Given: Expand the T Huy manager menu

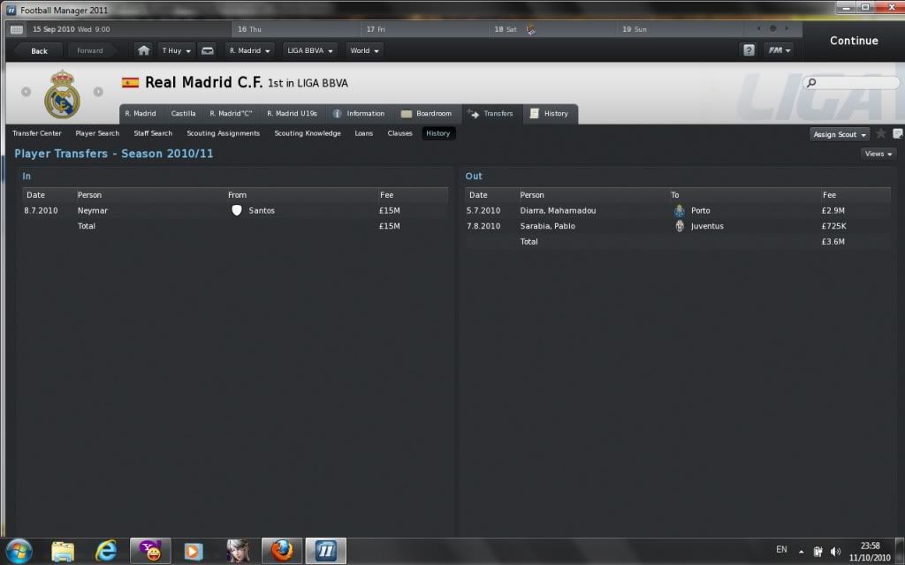Looking at the screenshot, I should tap(176, 50).
